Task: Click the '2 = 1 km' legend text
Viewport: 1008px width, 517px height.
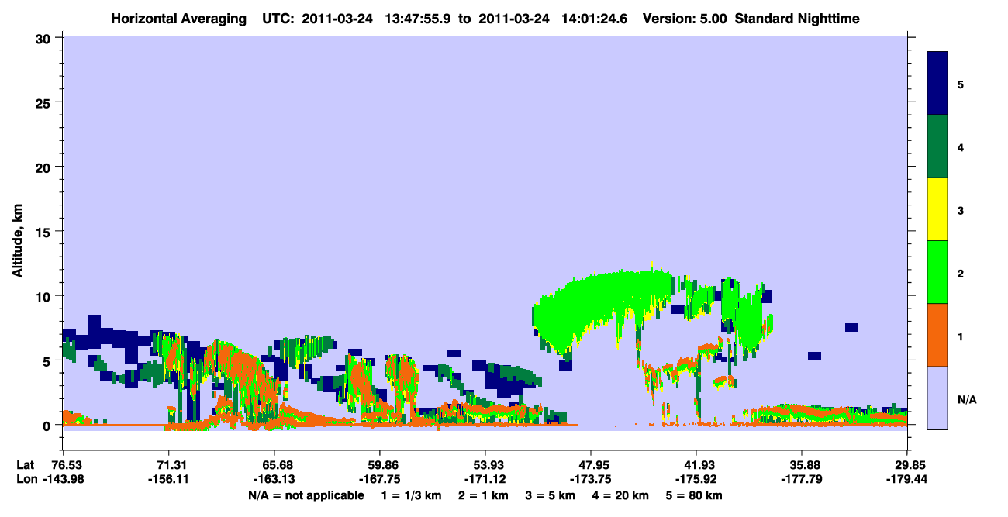Action: pyautogui.click(x=486, y=495)
